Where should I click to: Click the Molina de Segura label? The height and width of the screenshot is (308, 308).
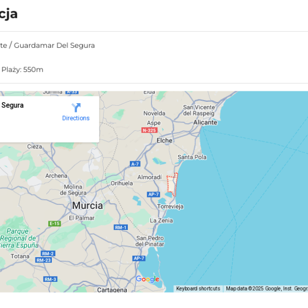tap(73, 190)
